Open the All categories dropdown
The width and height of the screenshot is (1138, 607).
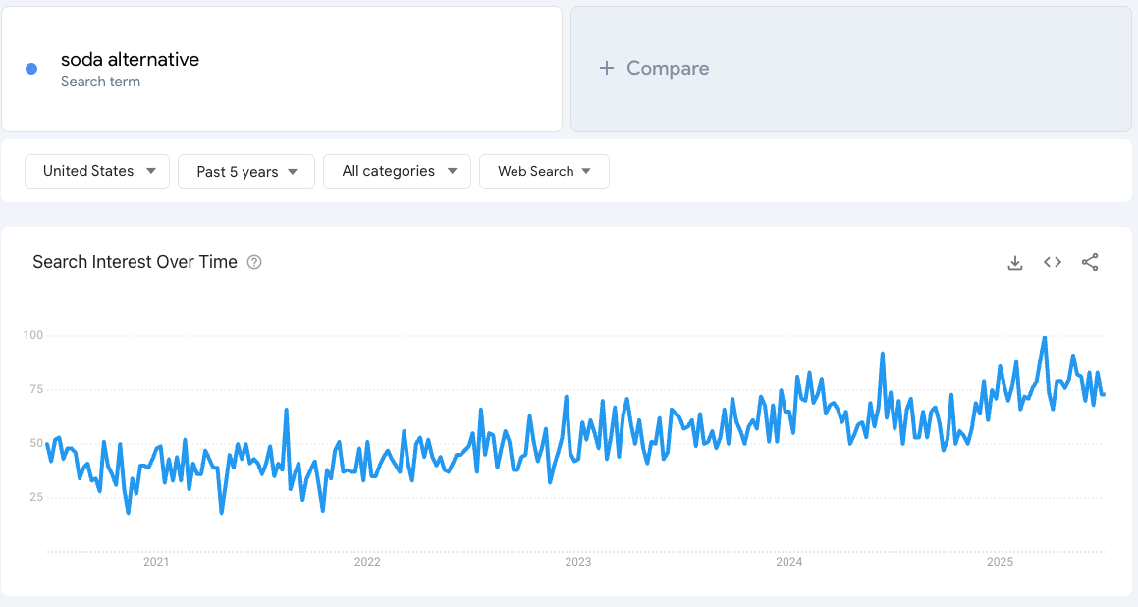[397, 171]
